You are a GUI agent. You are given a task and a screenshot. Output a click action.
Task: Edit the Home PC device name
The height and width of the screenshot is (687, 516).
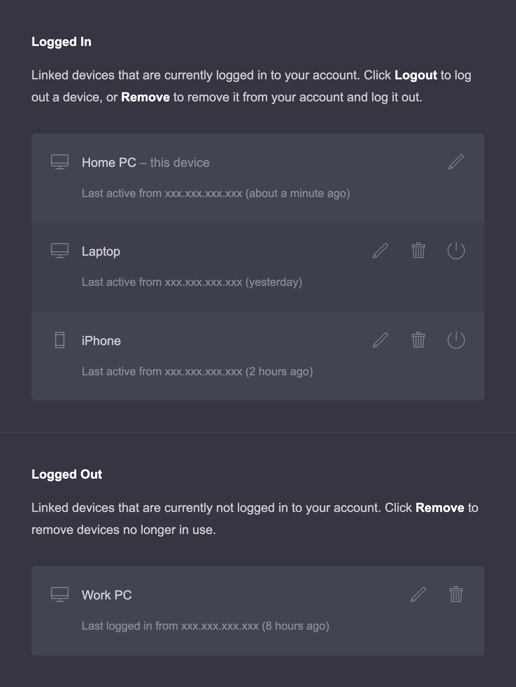[456, 162]
